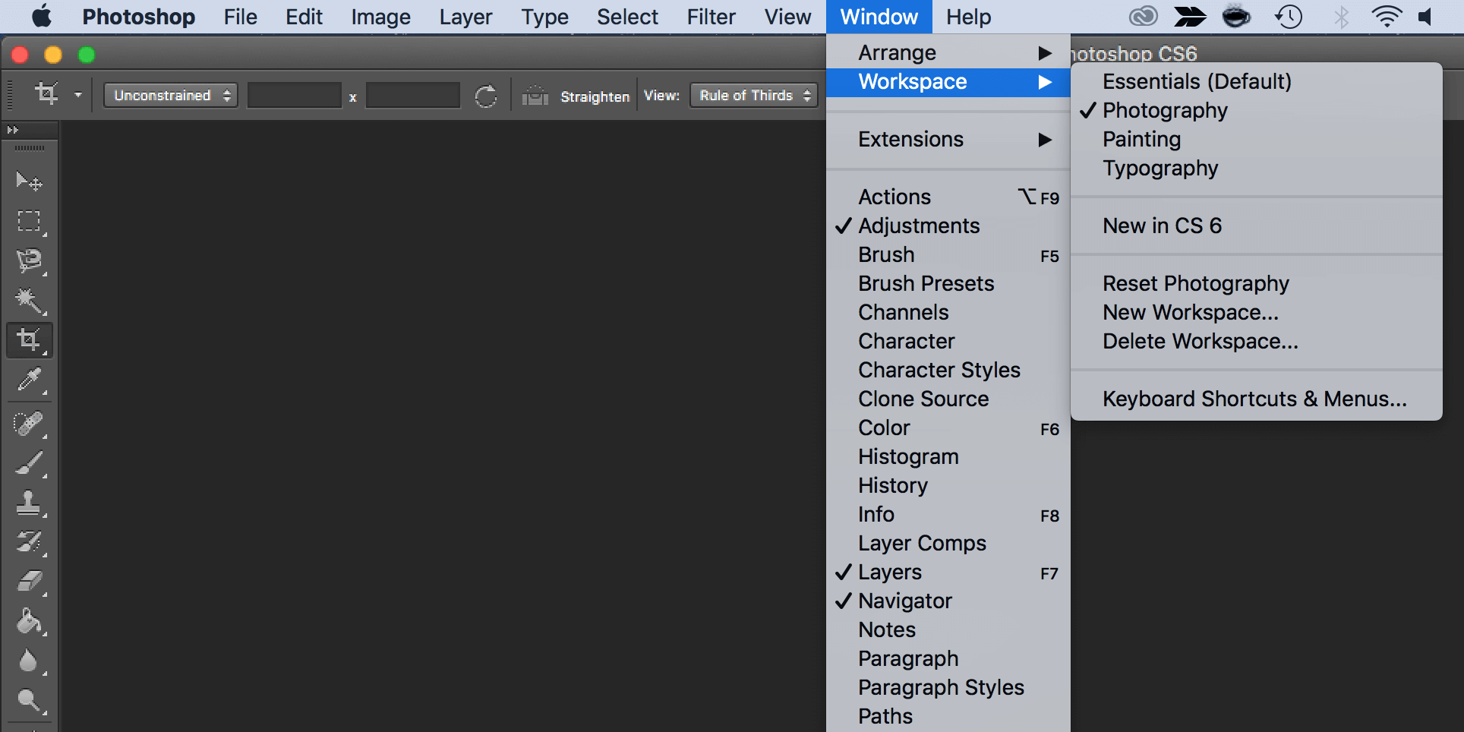Open the Rule of Thirds view dropdown

tap(754, 96)
